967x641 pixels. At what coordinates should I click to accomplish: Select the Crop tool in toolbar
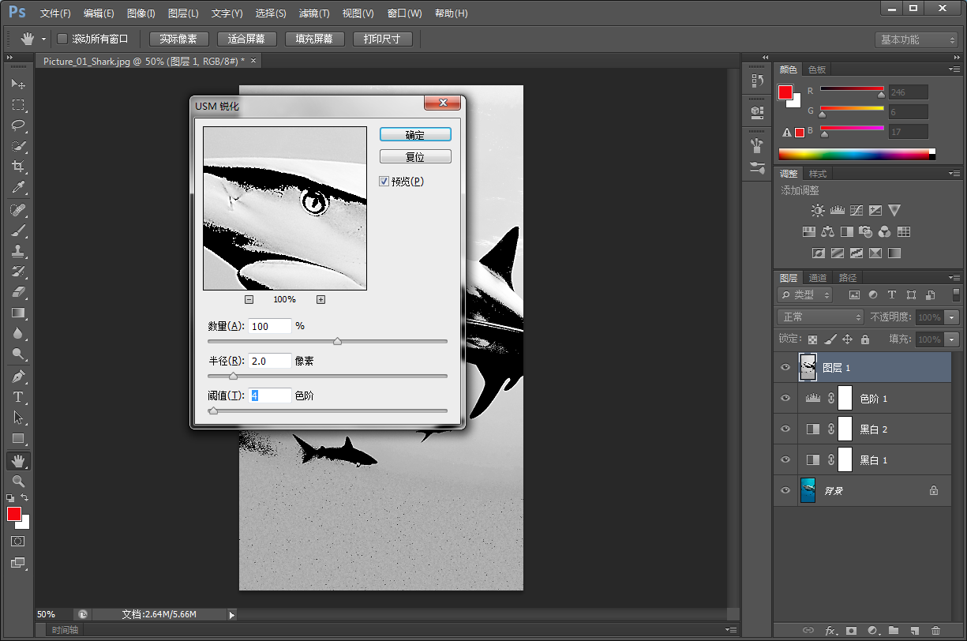(x=18, y=167)
